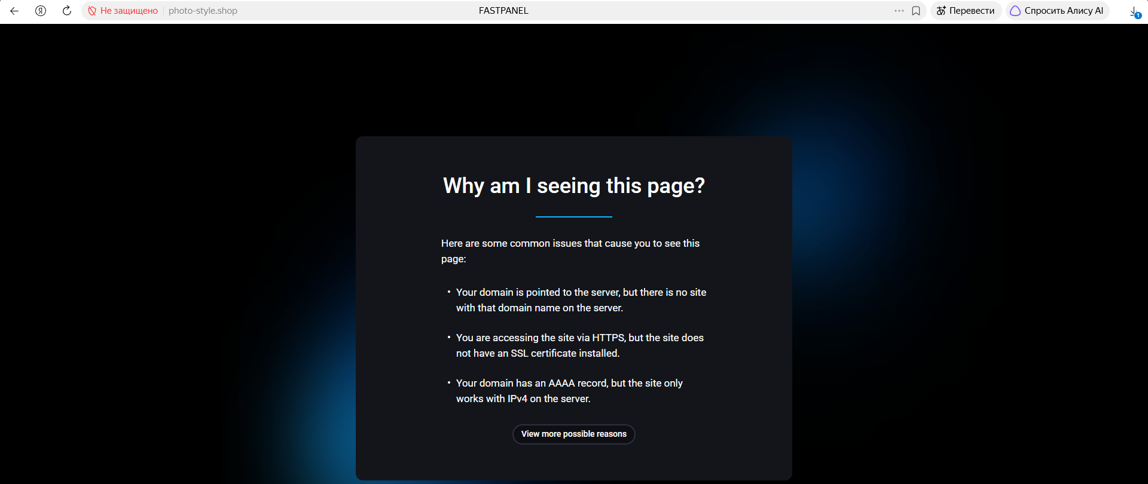Click the photo-style.shop URL text
Image resolution: width=1148 pixels, height=484 pixels.
203,11
